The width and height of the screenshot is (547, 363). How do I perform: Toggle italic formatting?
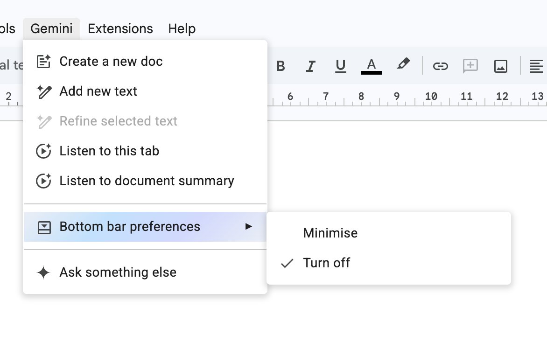pos(310,66)
